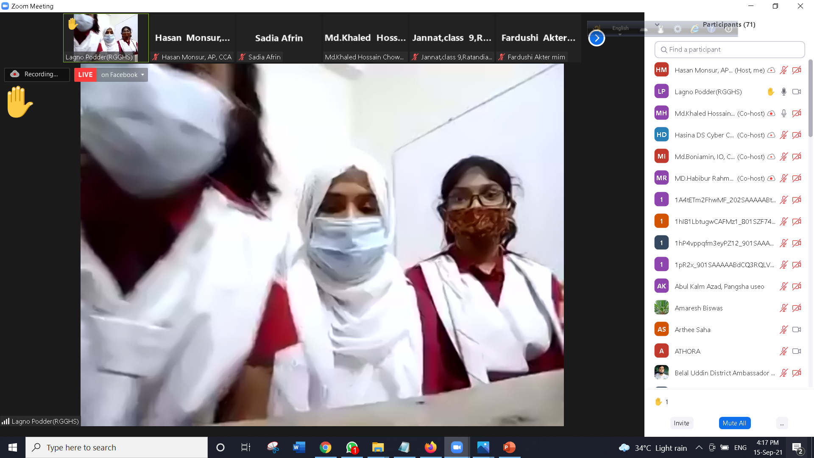Screen dimensions: 814x458
Task: Toggle Hasan Monsur microphone in participants list
Action: 783,70
